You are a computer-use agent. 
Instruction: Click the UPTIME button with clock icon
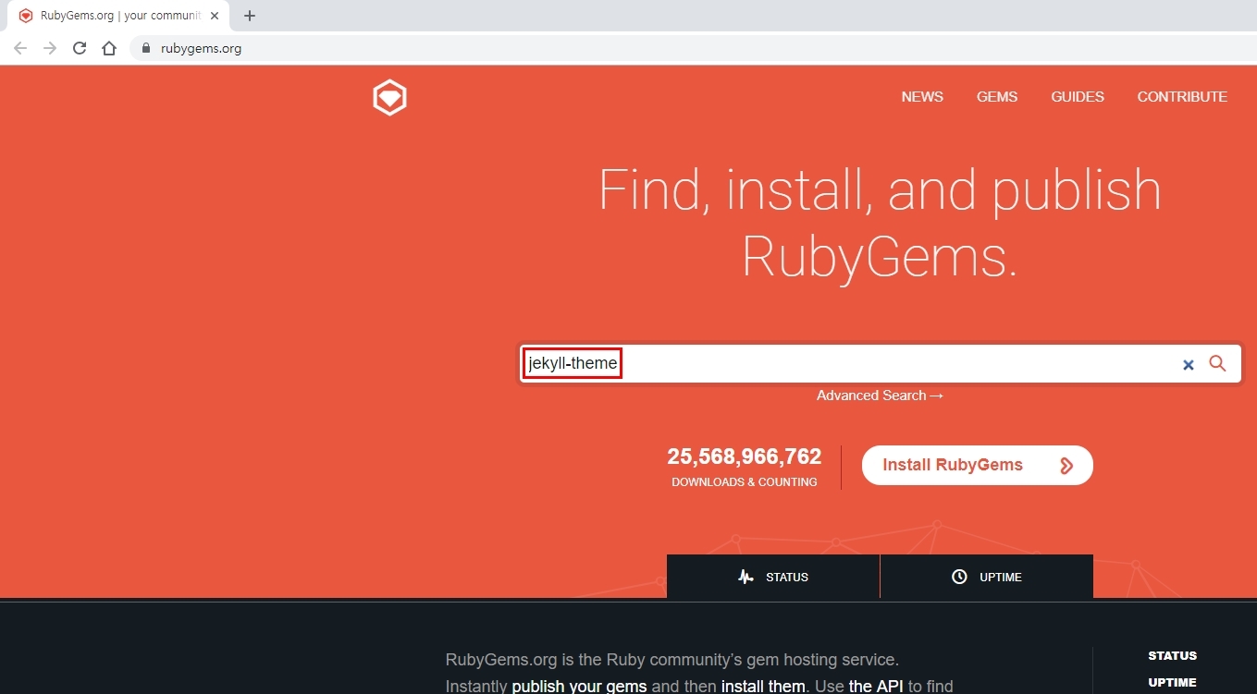point(986,577)
